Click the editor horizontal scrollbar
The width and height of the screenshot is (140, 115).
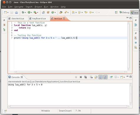click(71, 72)
